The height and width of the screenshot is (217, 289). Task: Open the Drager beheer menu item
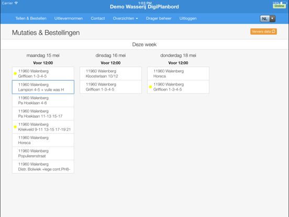pyautogui.click(x=159, y=18)
